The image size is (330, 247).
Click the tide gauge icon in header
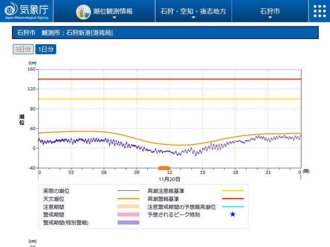click(82, 11)
